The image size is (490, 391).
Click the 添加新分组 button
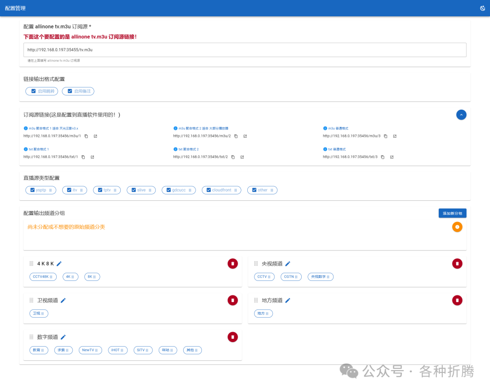(x=452, y=213)
